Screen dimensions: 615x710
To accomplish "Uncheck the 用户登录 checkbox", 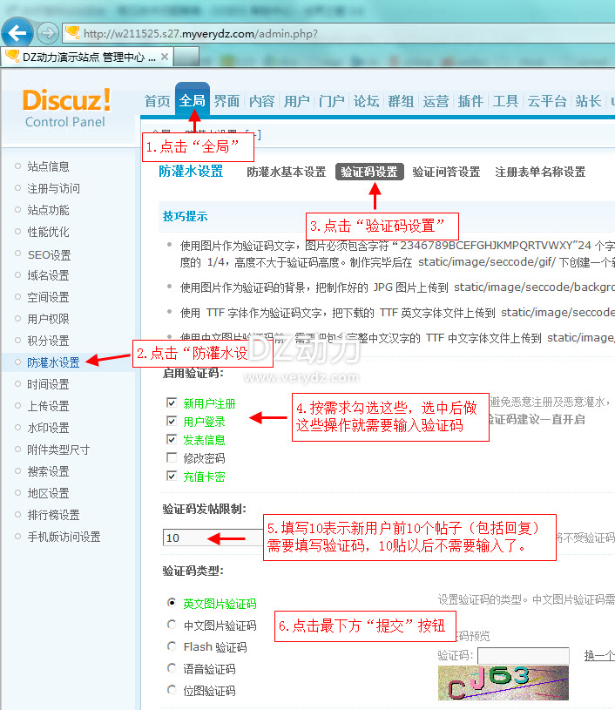I will pyautogui.click(x=172, y=421).
